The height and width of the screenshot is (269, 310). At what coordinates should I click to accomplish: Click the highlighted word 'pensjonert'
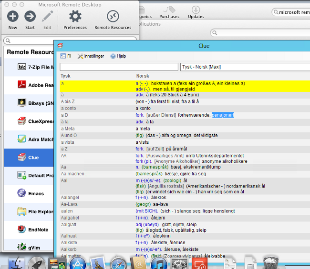point(223,115)
